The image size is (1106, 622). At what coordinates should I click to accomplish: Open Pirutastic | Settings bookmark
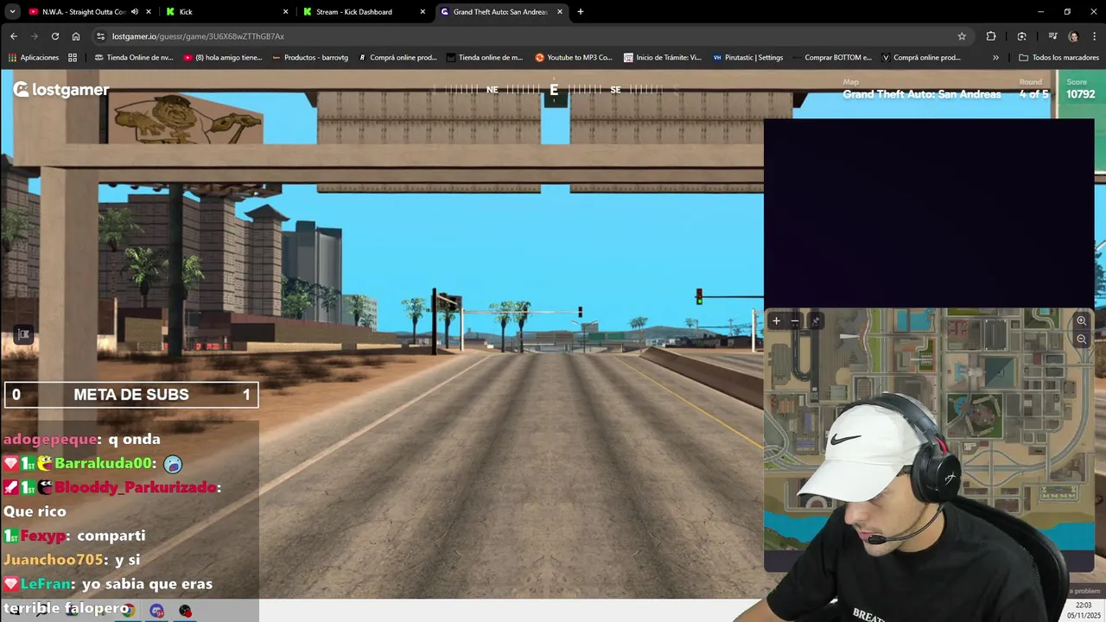[748, 58]
